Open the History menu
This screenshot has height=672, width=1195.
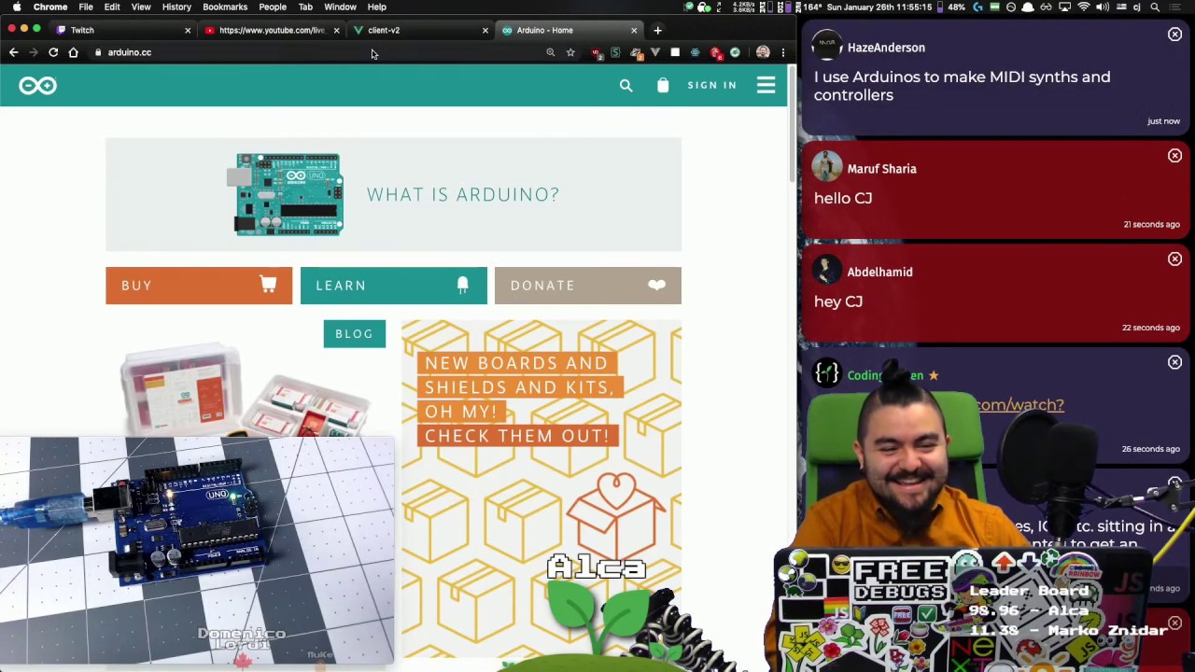[176, 7]
